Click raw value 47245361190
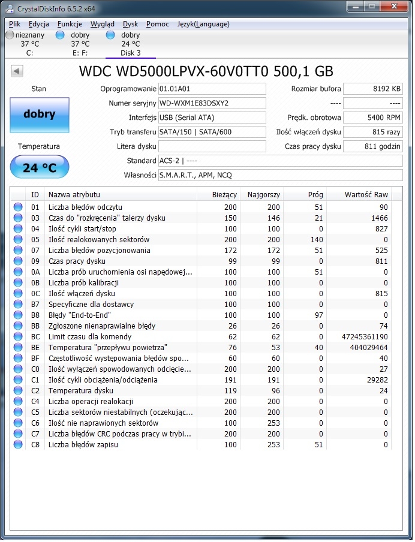Viewport: 415px width, 542px height. 365,336
